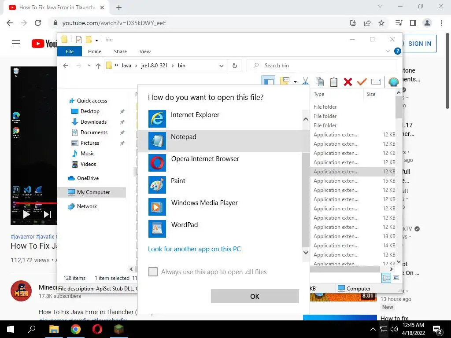Open the Share ribbon tab
Screen dimensions: 451x338
point(120,51)
